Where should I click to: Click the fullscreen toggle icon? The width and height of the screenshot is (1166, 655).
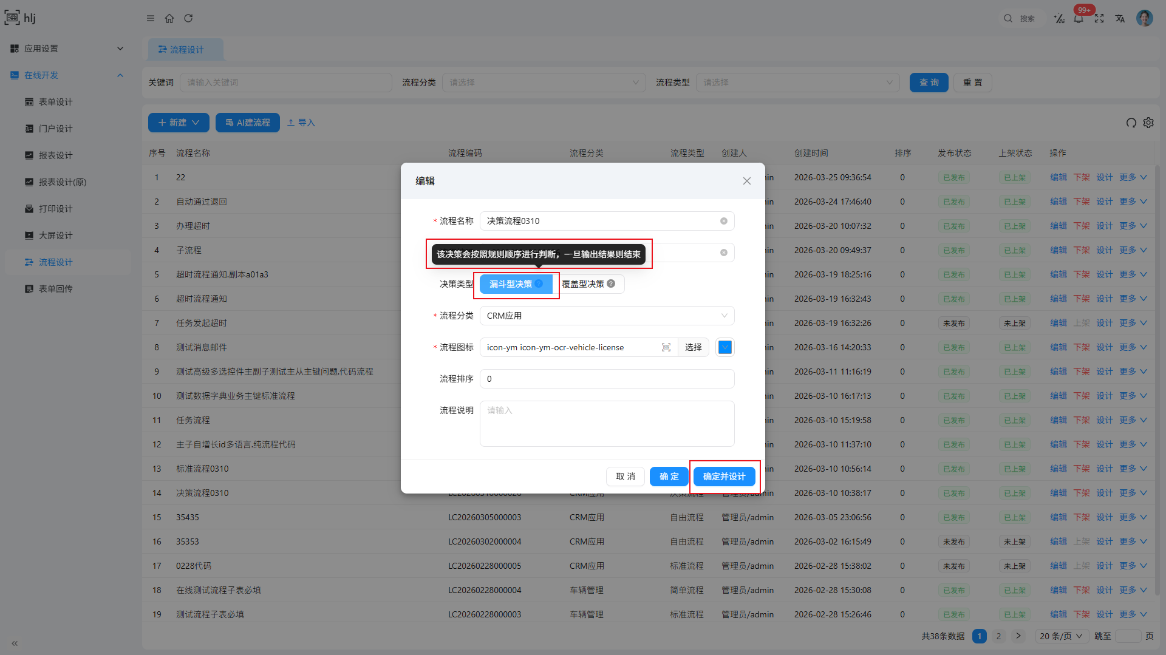click(x=1099, y=19)
